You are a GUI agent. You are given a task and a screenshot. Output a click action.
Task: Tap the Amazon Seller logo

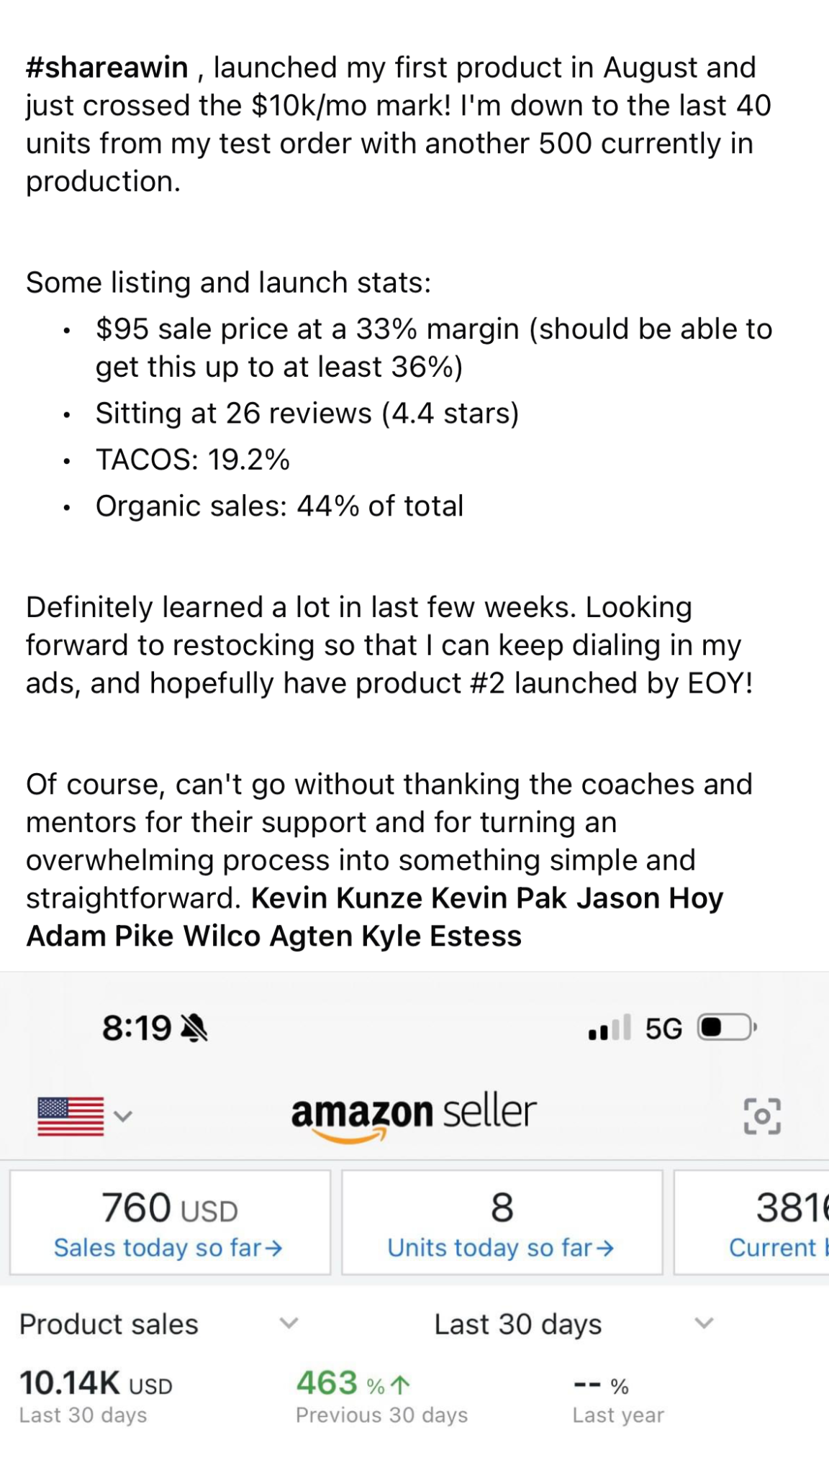point(414,1115)
